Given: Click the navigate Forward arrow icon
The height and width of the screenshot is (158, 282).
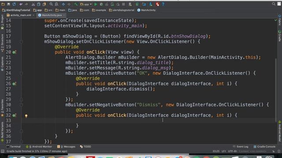Looking at the screenshot, I should point(69,4).
